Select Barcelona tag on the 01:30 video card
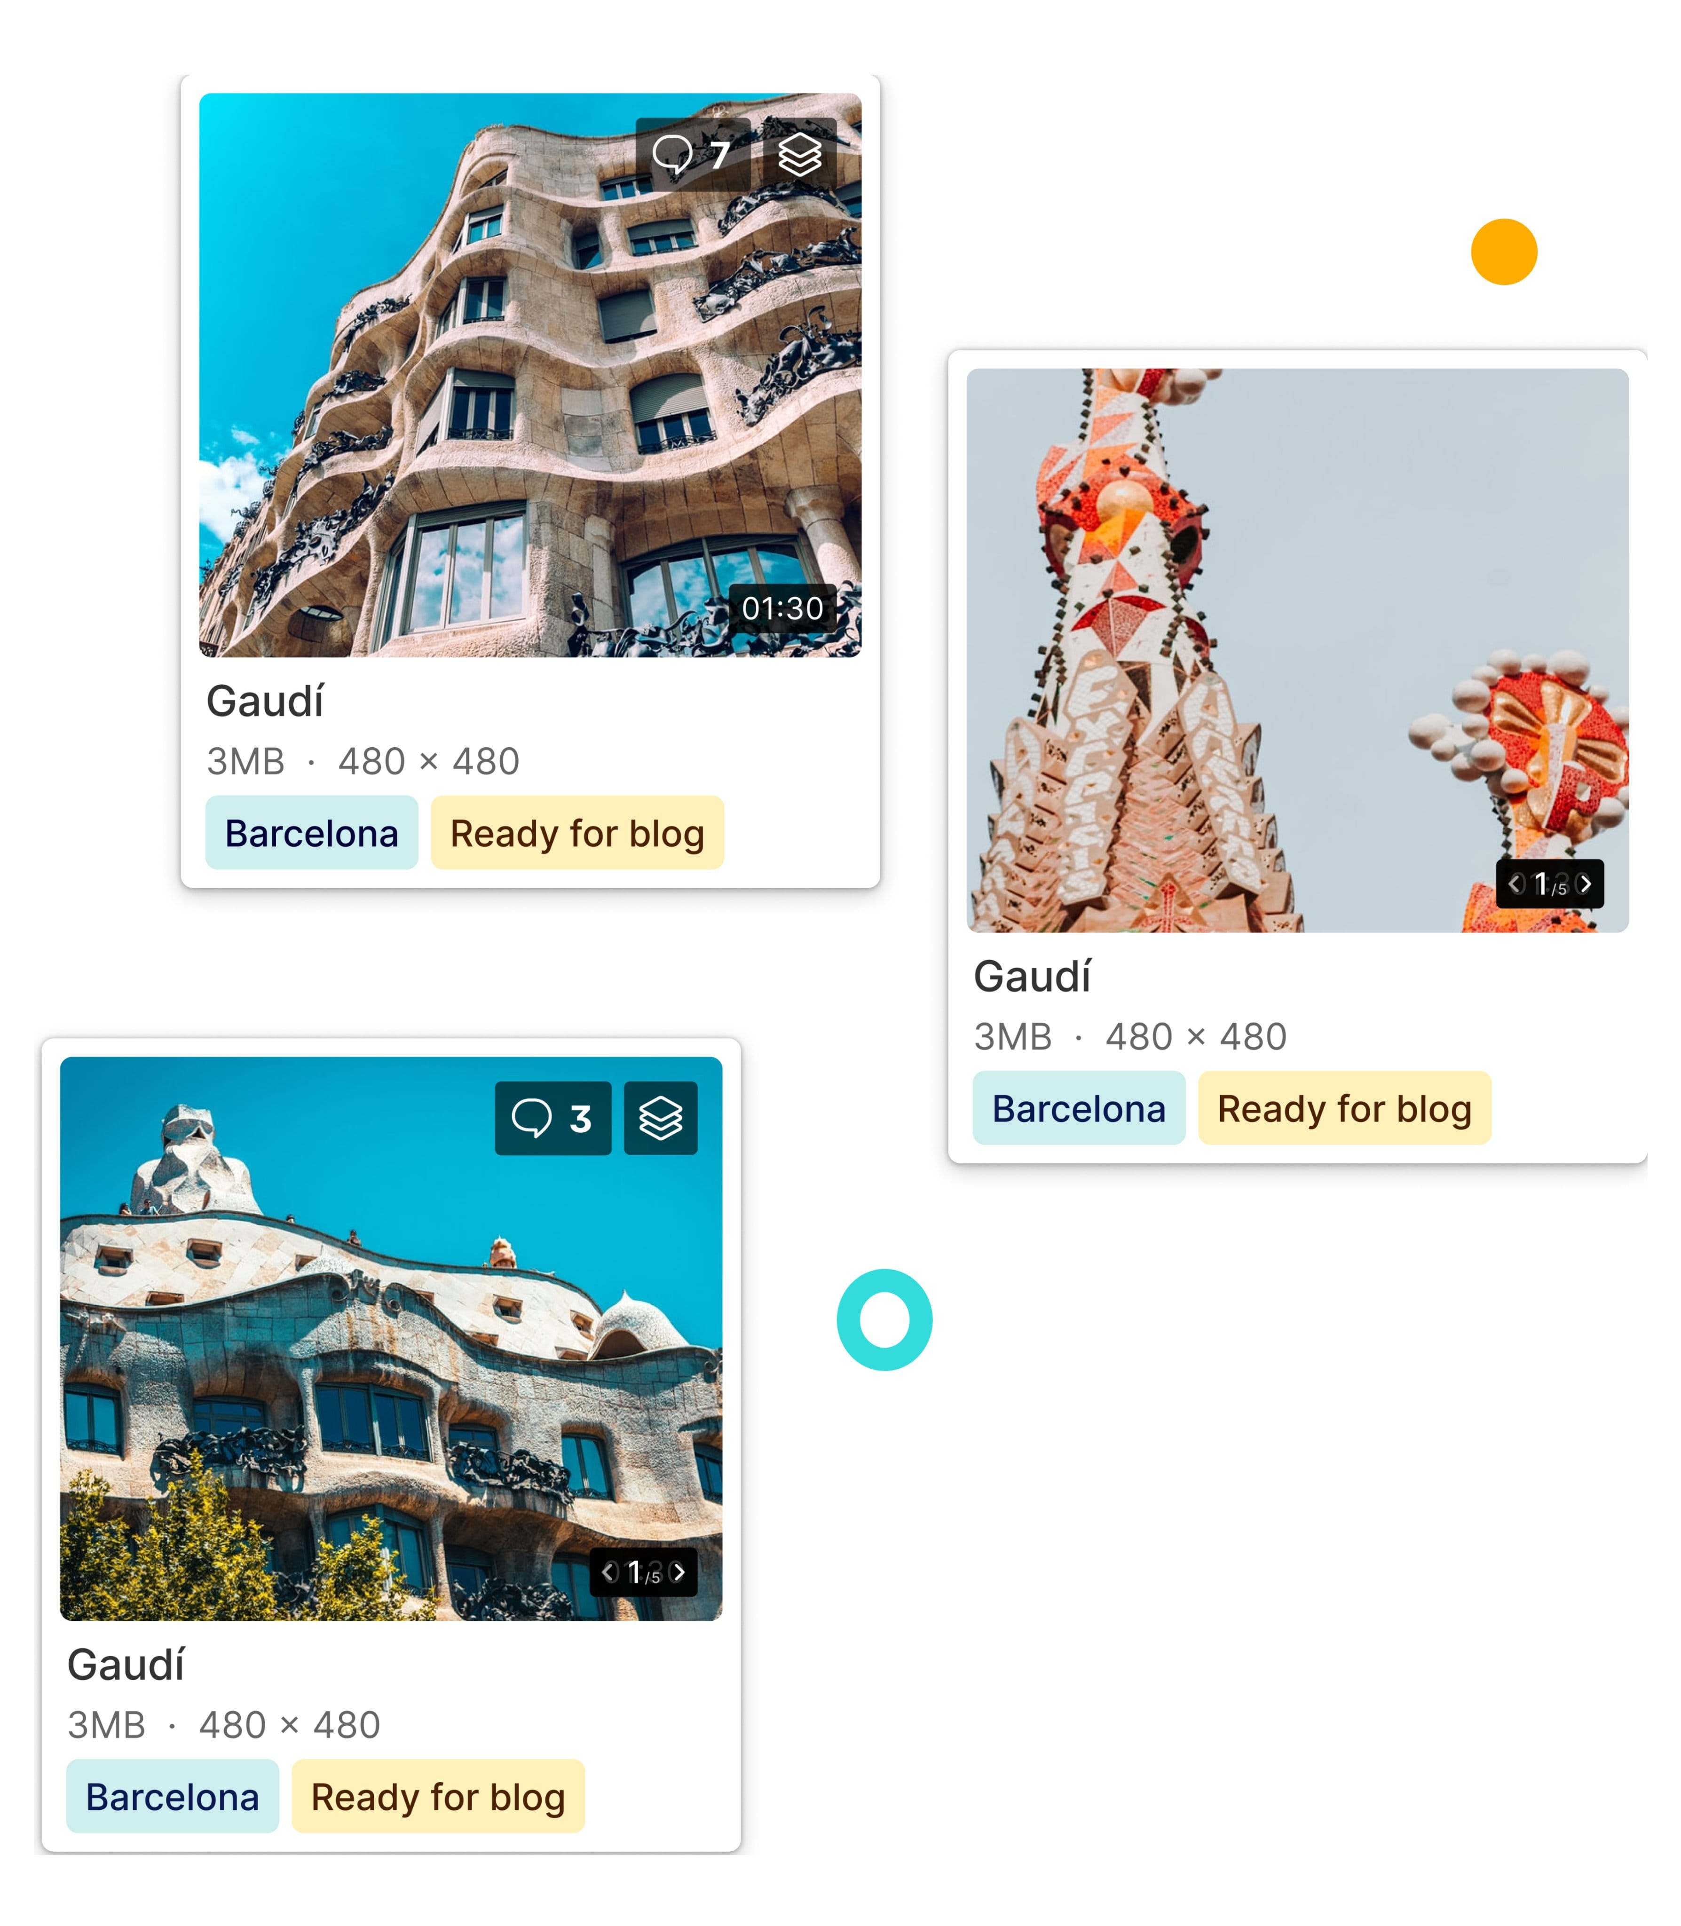Screen dimensions: 1681x1926 coord(311,833)
